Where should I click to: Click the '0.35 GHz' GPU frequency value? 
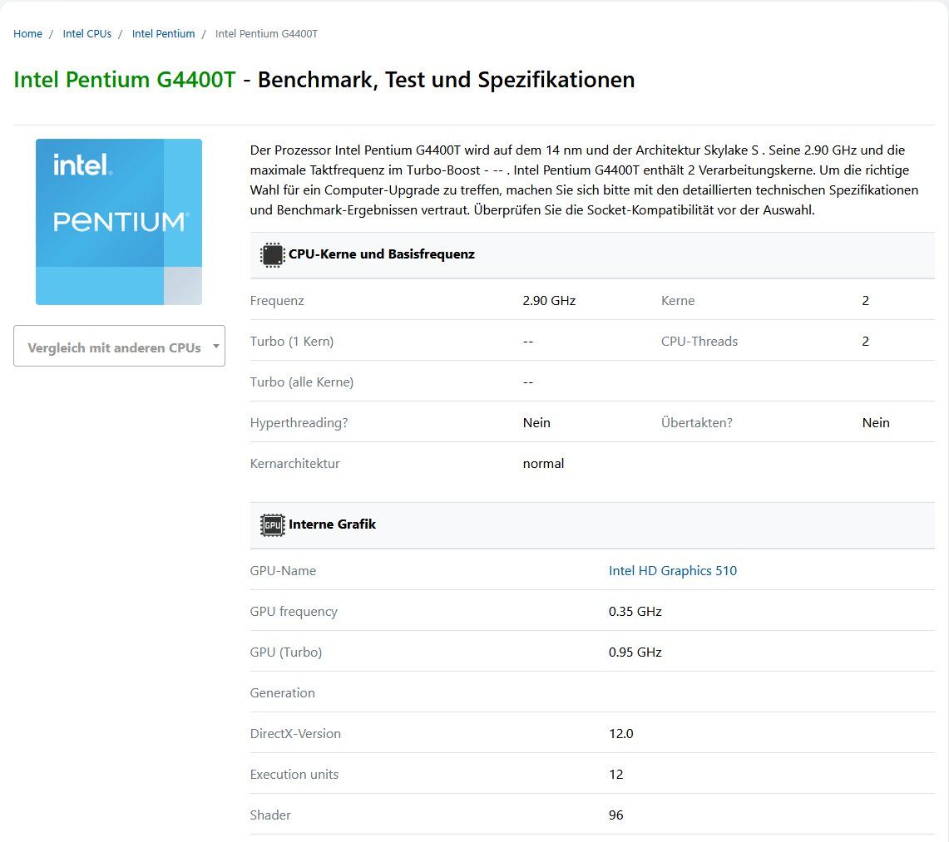(x=635, y=612)
